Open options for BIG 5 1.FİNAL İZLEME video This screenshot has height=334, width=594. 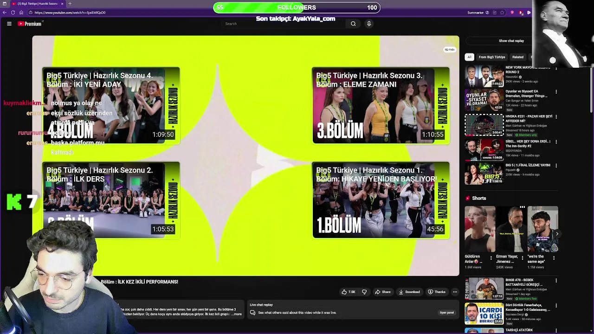point(556,166)
